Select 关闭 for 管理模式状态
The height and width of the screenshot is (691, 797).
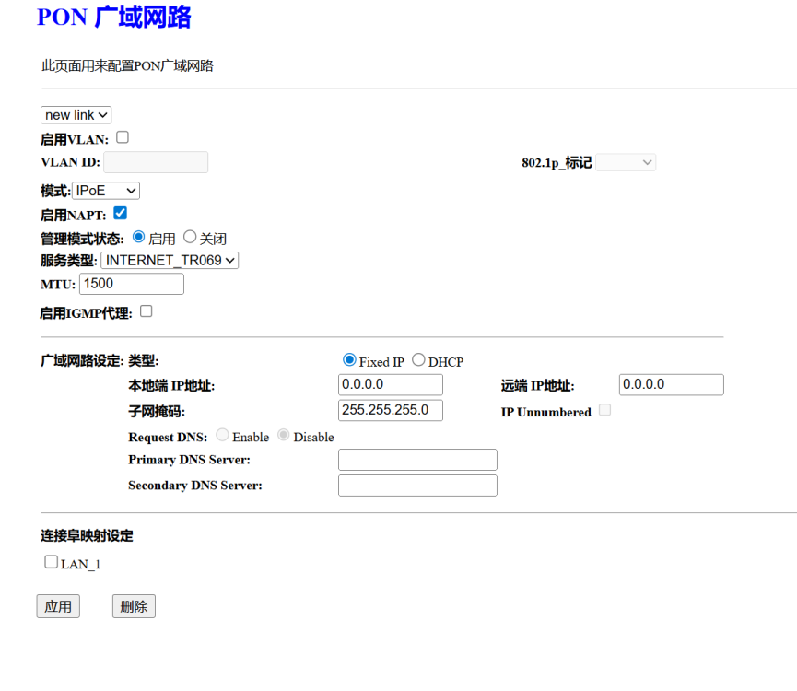click(x=190, y=237)
